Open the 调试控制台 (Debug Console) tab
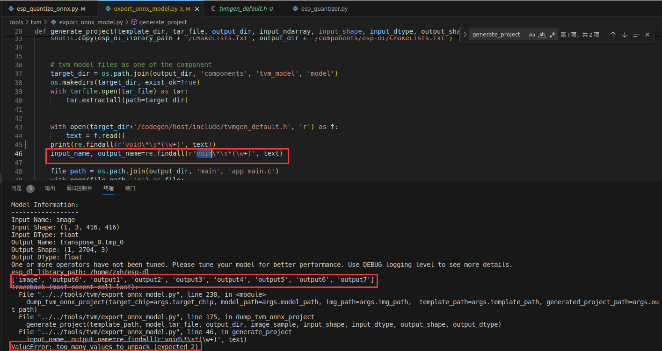The height and width of the screenshot is (351, 662). pyautogui.click(x=80, y=188)
